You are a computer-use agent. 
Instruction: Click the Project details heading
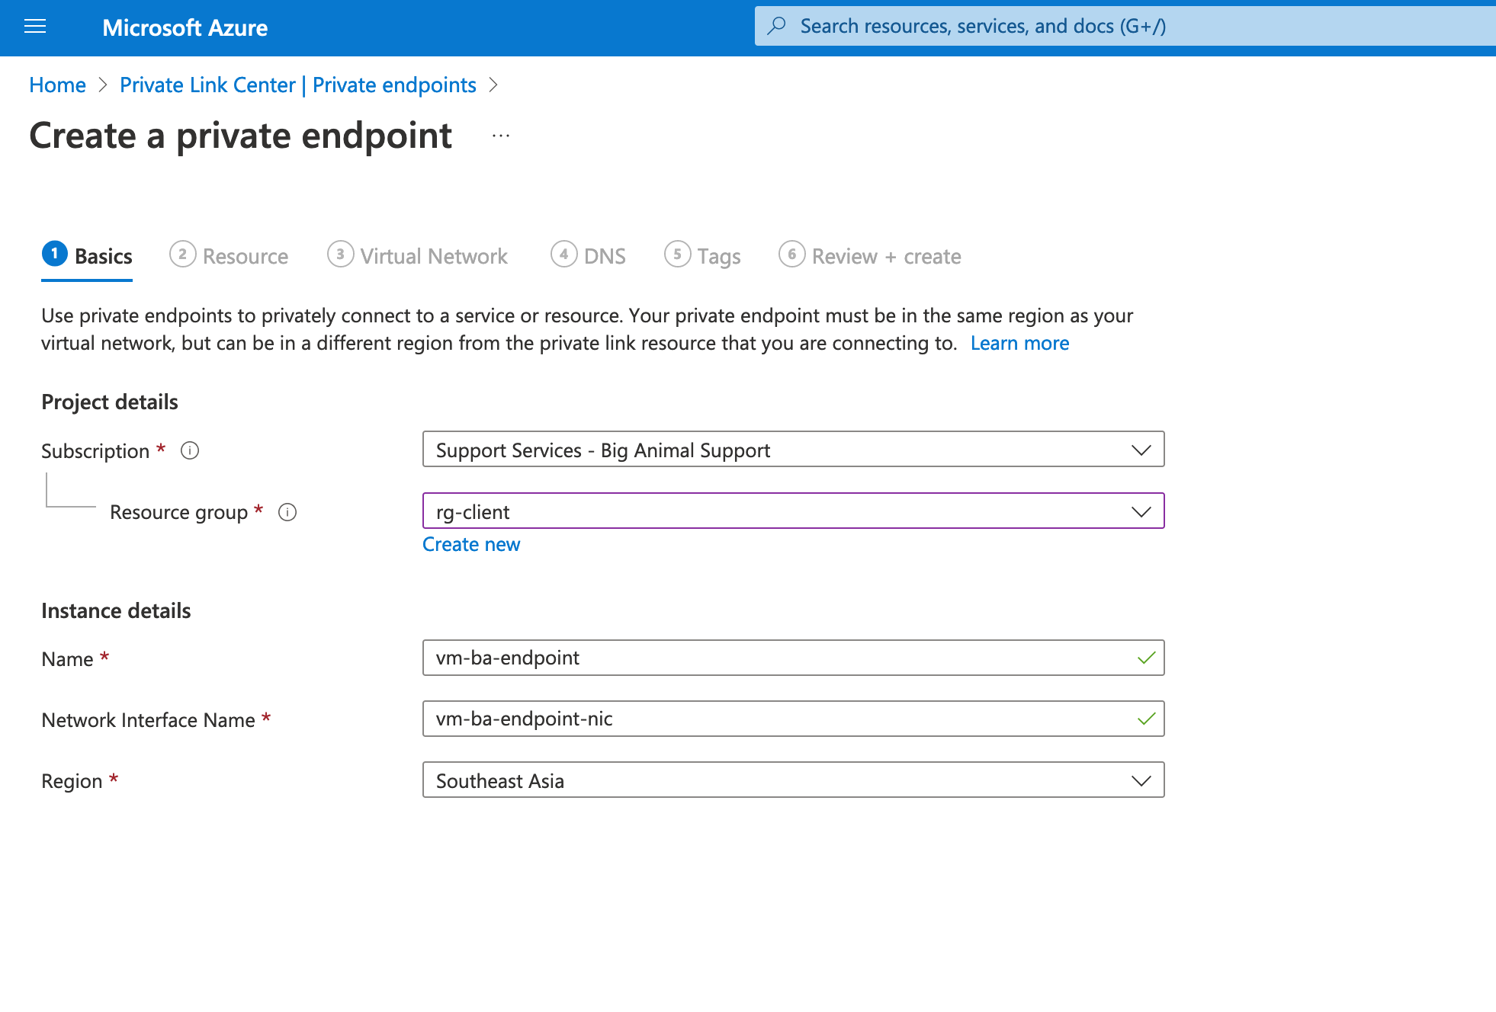(110, 402)
